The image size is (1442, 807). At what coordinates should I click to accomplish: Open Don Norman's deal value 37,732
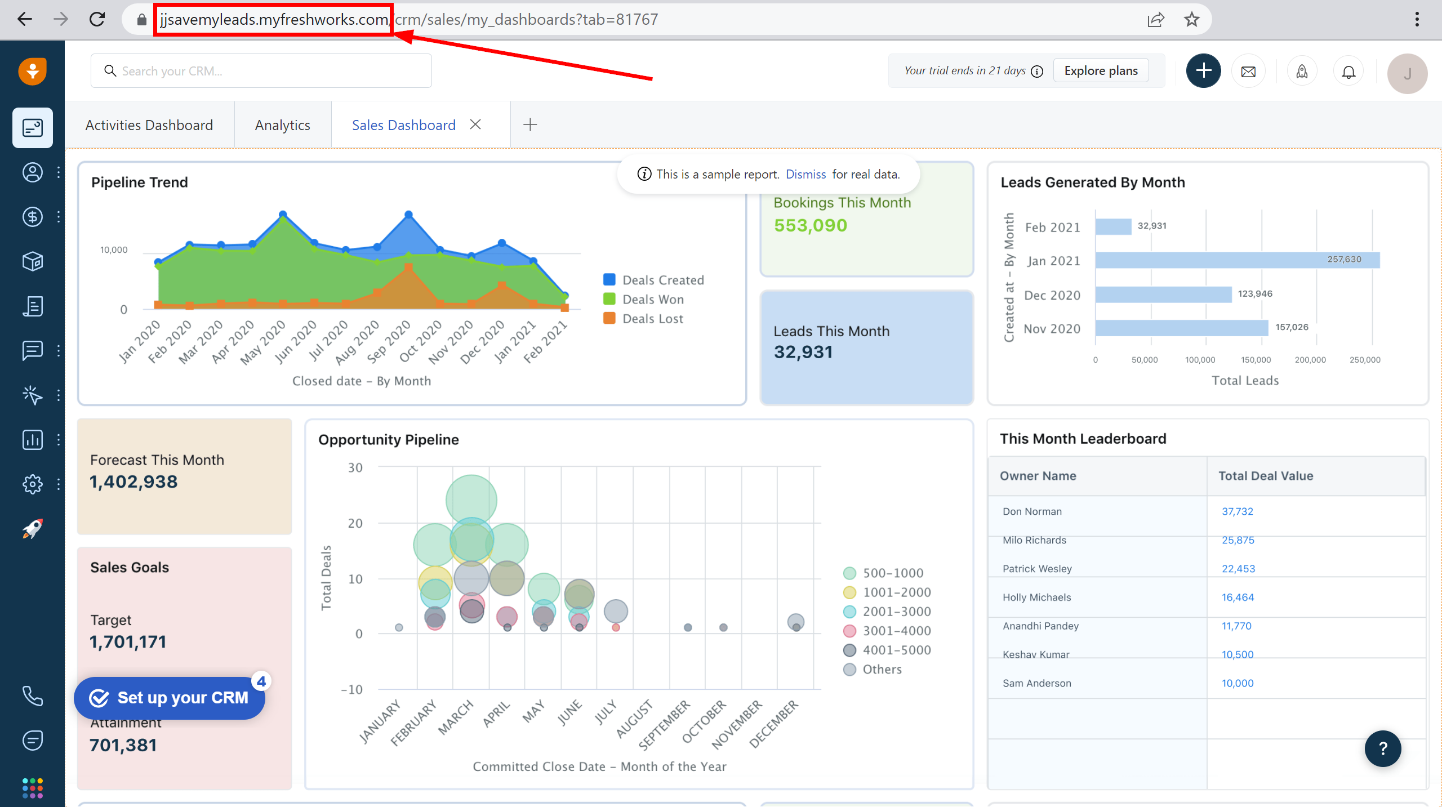1237,511
